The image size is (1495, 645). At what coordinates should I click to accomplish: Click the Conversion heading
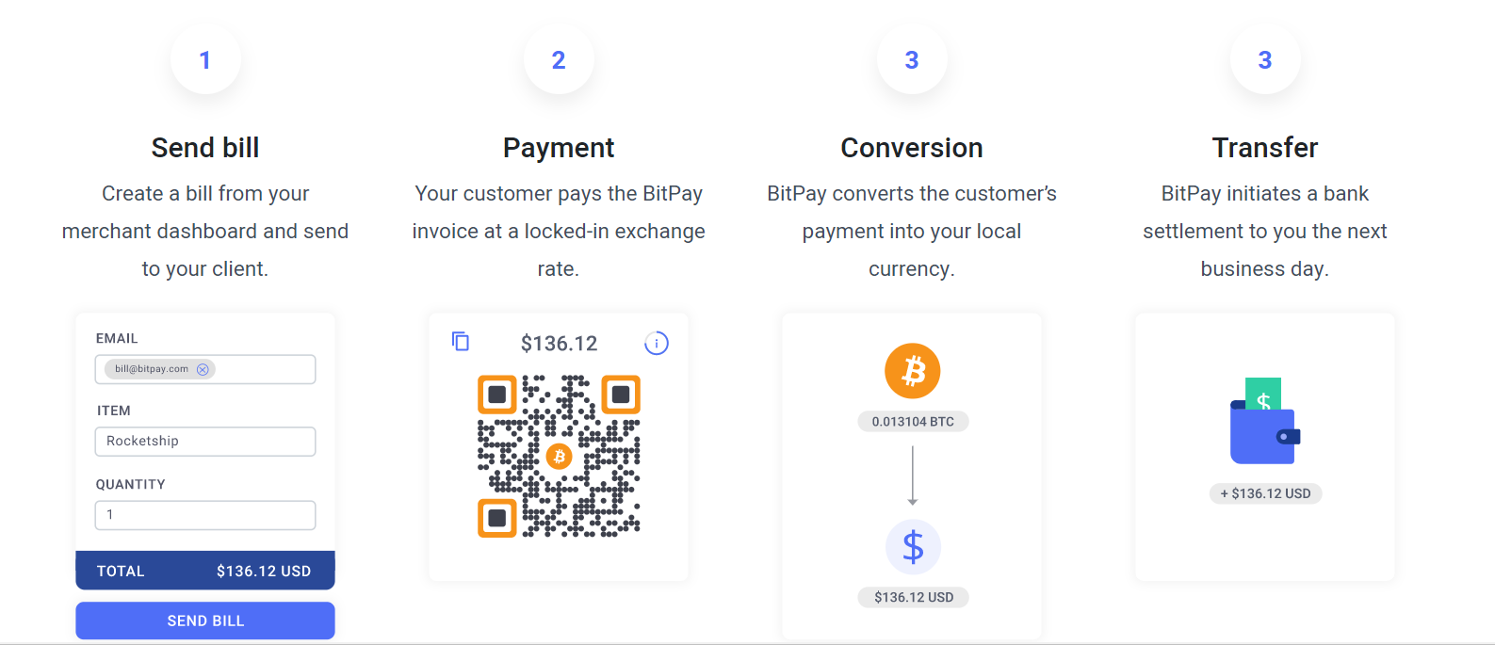coord(912,148)
